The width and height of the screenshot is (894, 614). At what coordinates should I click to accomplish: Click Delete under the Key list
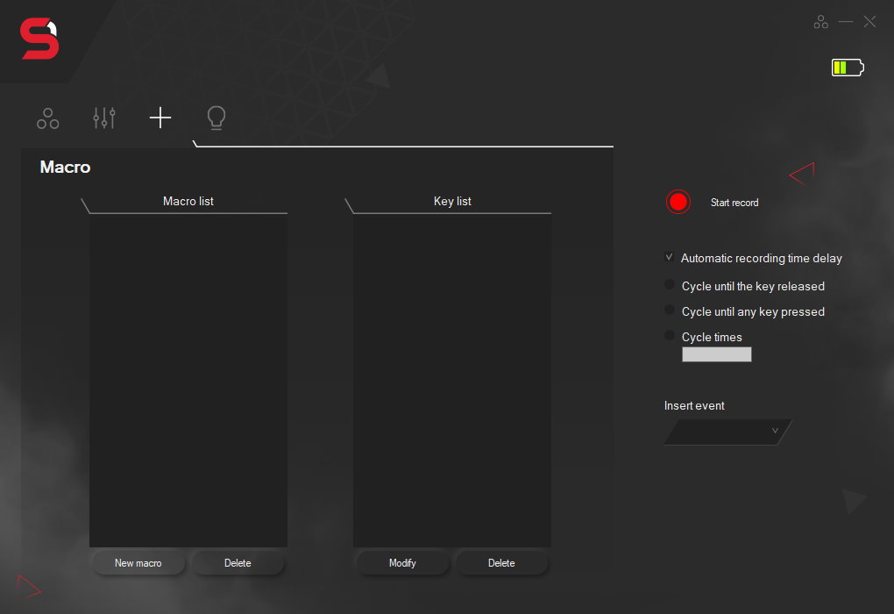pos(501,563)
